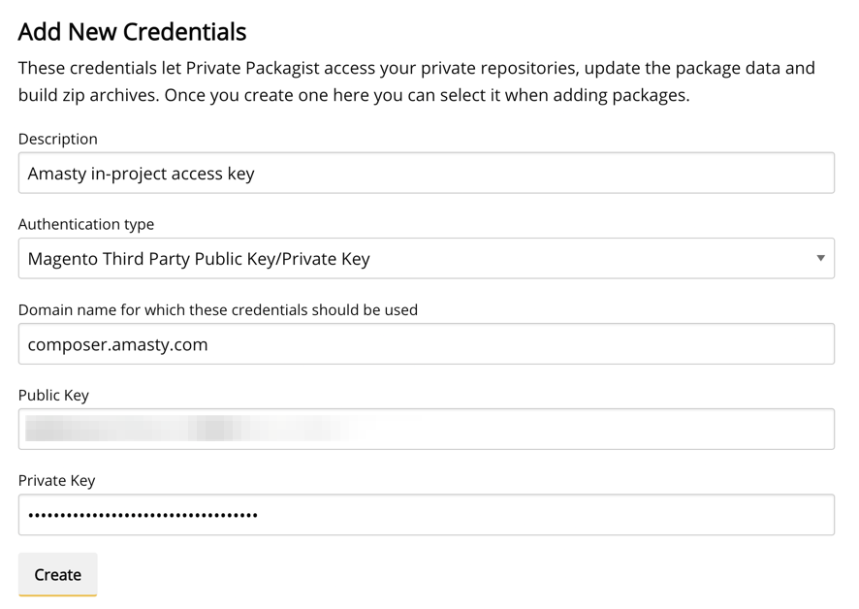Click the Description label
Screen dimensions: 859x609
pyautogui.click(x=57, y=139)
